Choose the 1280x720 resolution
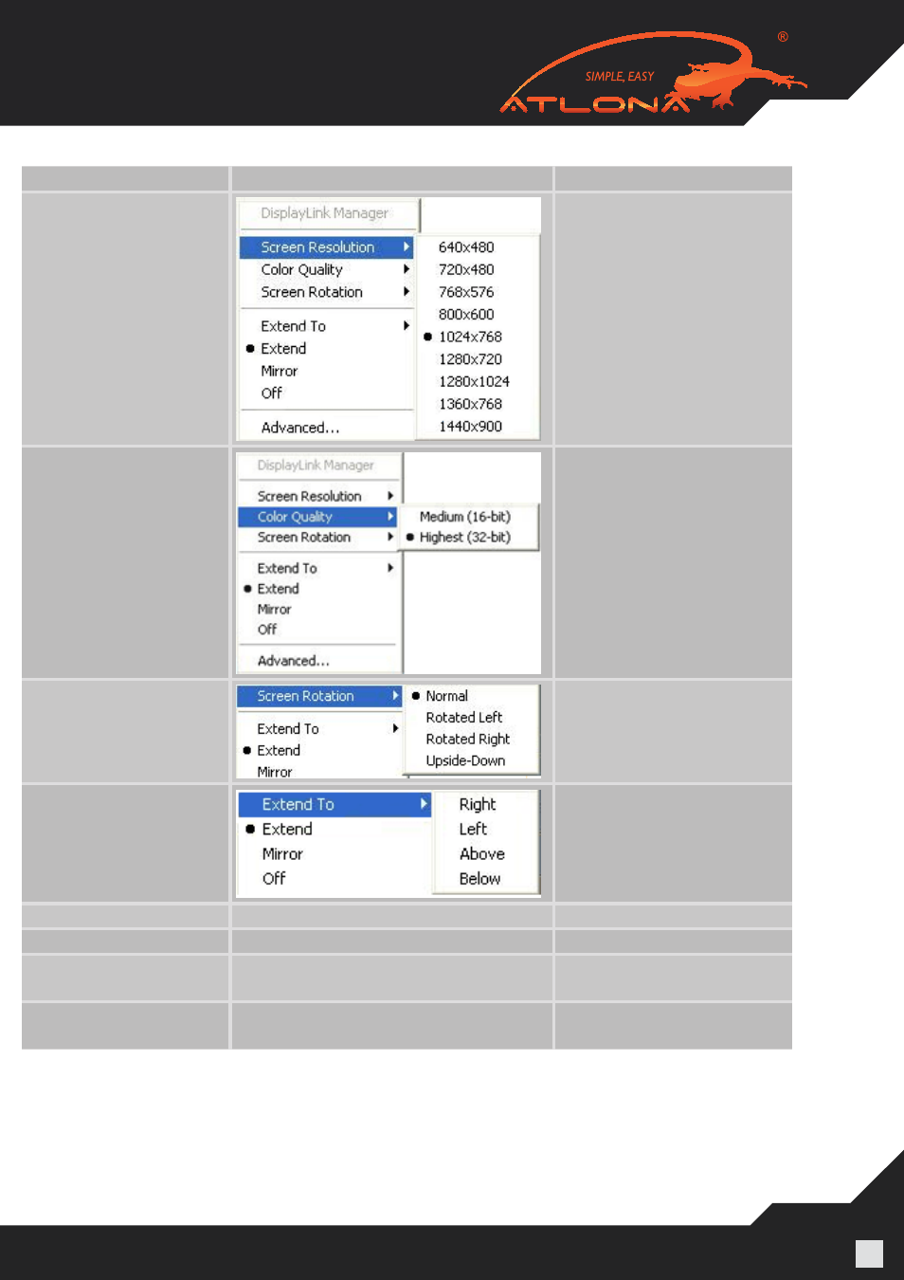Image resolution: width=904 pixels, height=1280 pixels. click(470, 359)
